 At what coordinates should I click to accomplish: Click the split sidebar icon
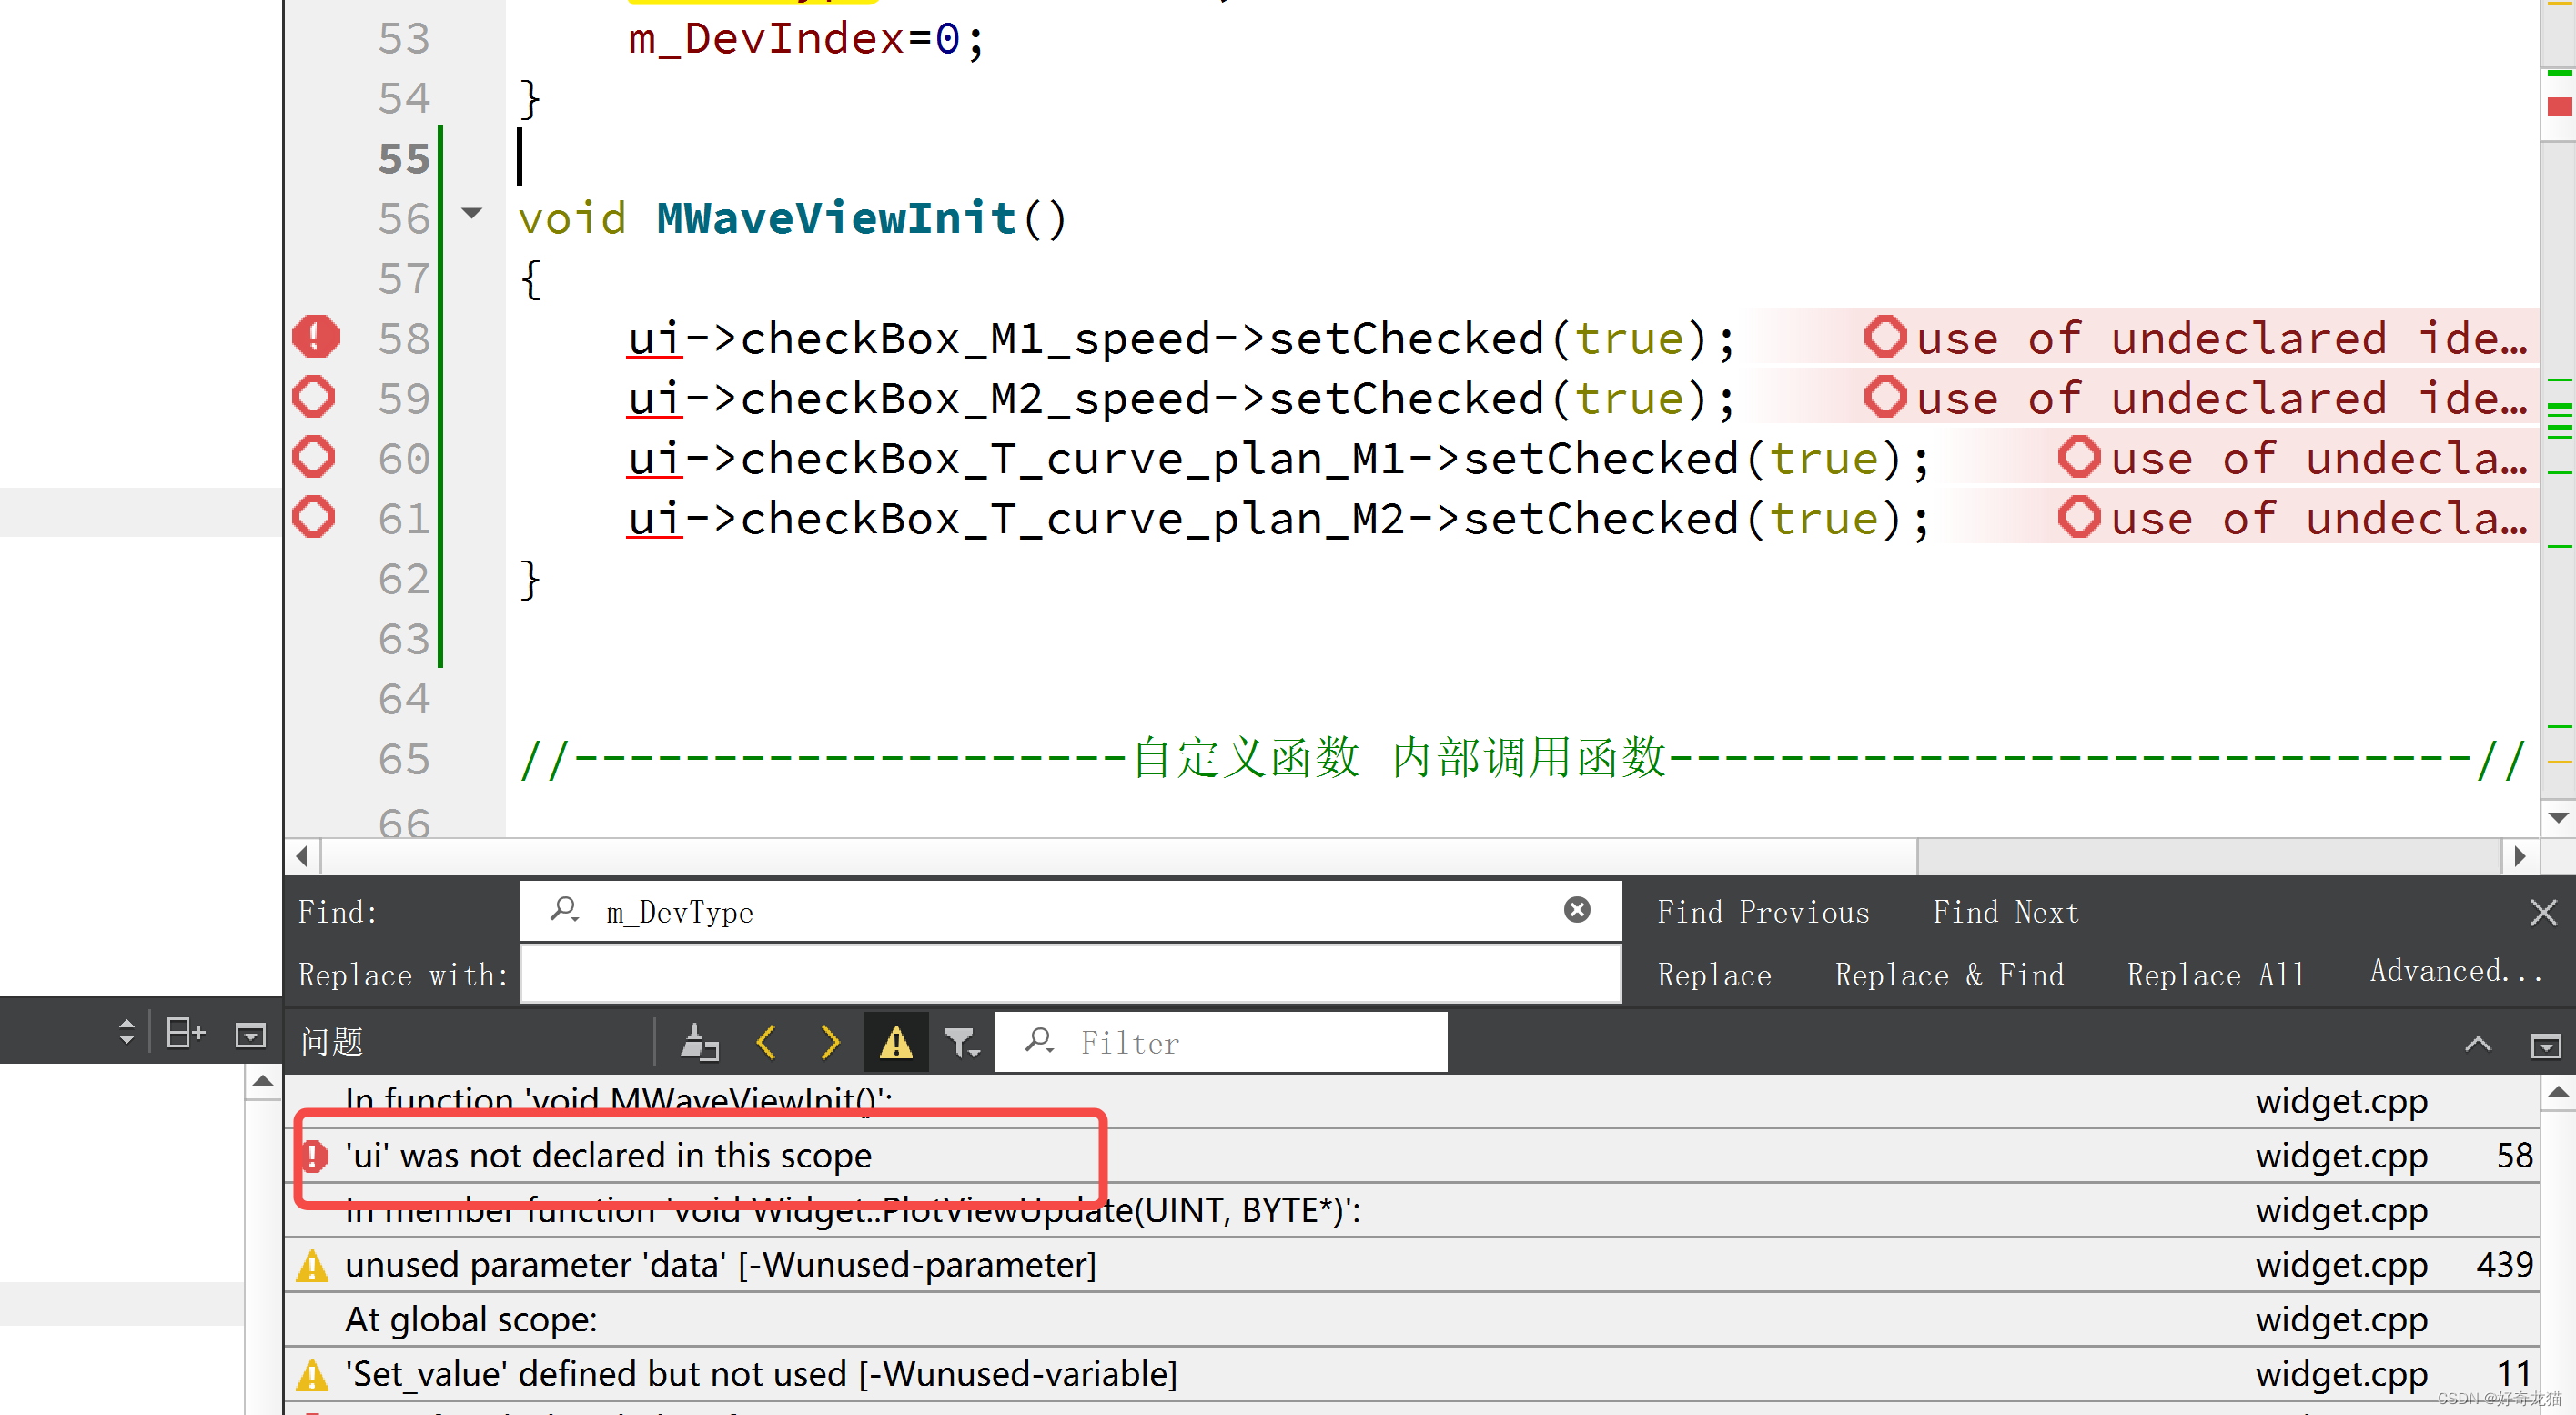[185, 1032]
